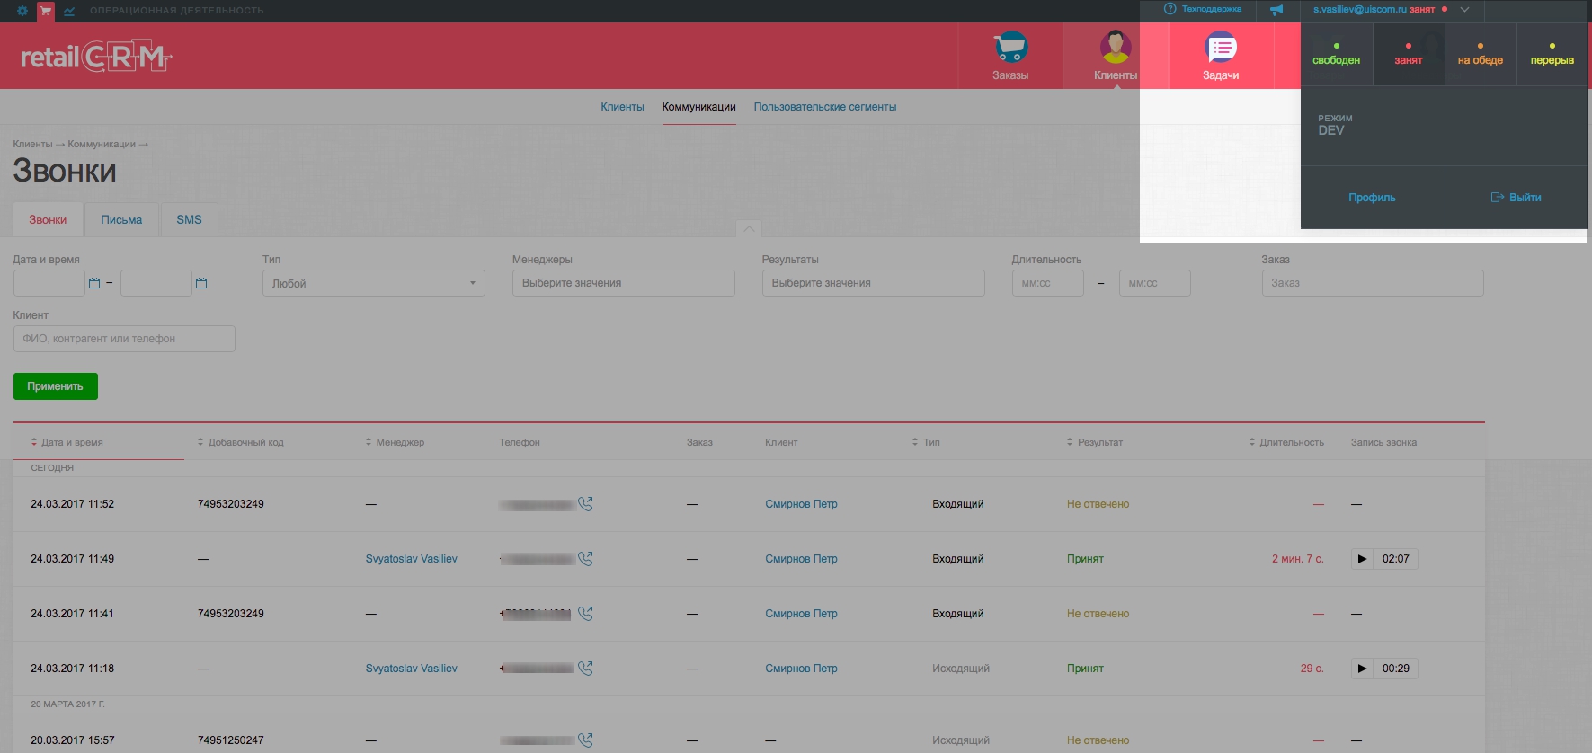Open the Клиенты section

(x=1116, y=56)
